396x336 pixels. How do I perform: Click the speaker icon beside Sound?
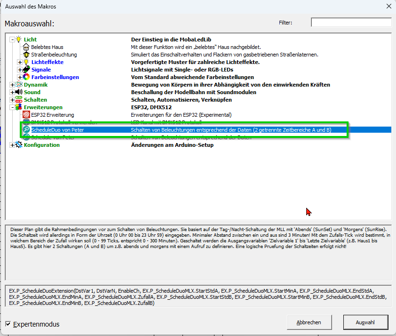coord(19,92)
